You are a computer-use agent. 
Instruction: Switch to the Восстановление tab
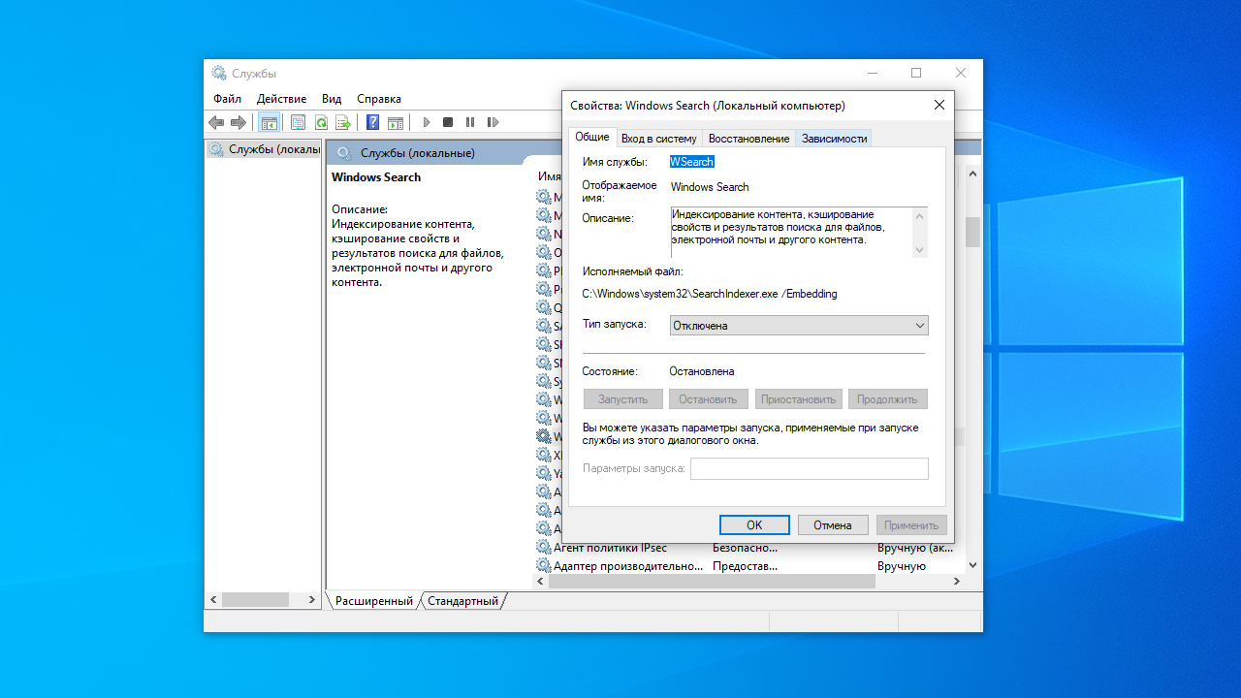click(x=748, y=139)
